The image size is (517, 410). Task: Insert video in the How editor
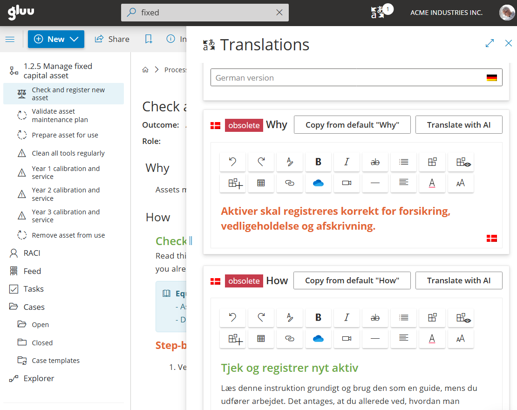(x=347, y=339)
